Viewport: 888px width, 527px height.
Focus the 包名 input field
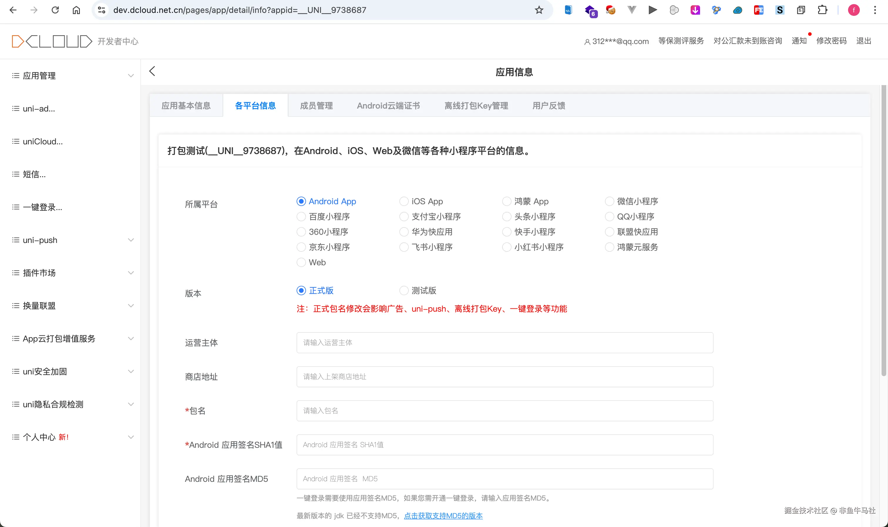point(504,411)
